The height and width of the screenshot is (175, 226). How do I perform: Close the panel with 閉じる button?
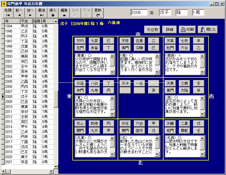[x=208, y=30]
